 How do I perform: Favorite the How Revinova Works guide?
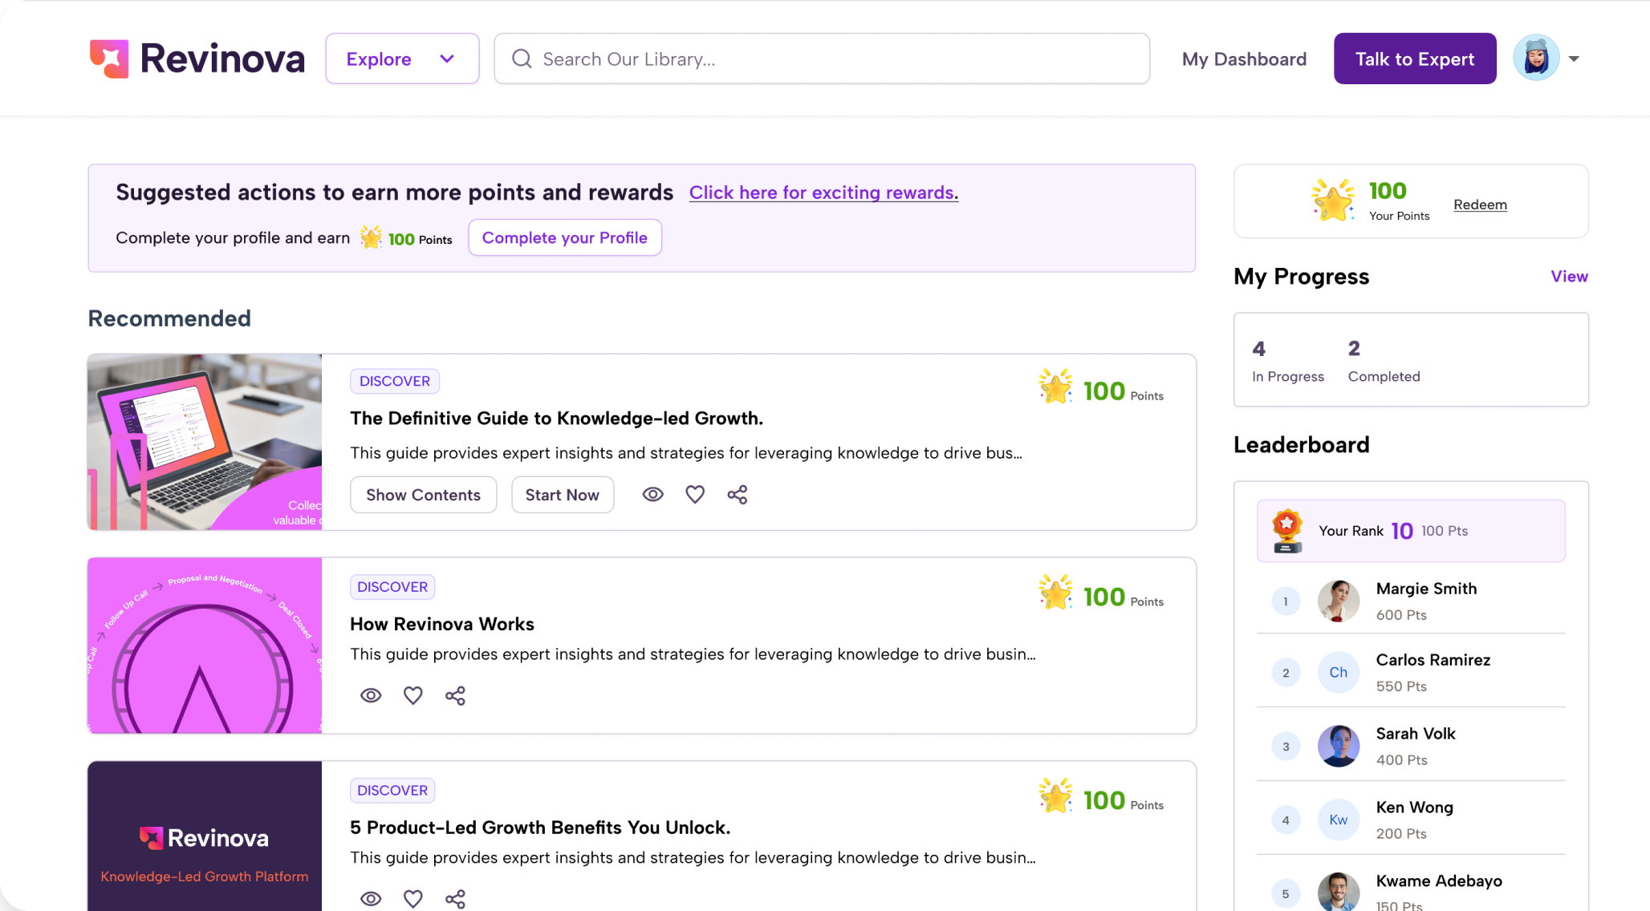click(413, 695)
